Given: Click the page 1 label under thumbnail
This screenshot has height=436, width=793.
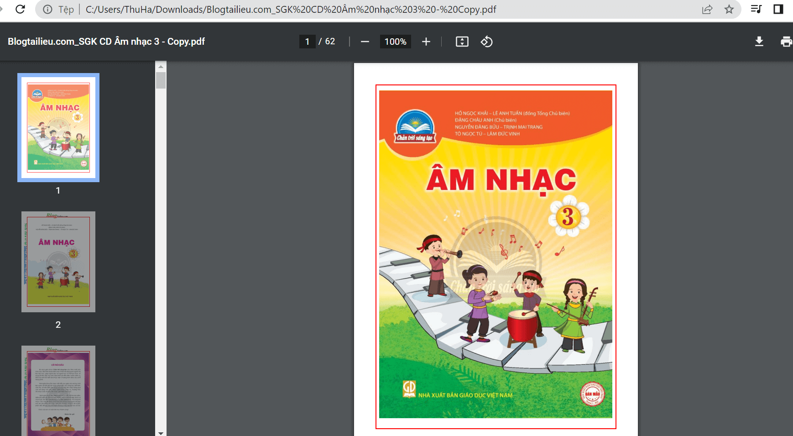Looking at the screenshot, I should [x=58, y=190].
